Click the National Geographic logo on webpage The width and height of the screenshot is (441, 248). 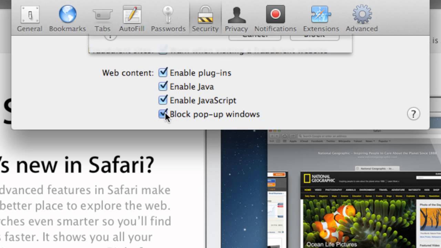click(x=319, y=178)
